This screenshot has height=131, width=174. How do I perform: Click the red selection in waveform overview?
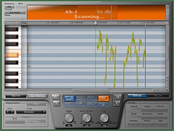[97, 12]
